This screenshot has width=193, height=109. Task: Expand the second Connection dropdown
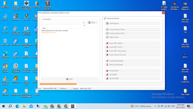tap(84, 26)
